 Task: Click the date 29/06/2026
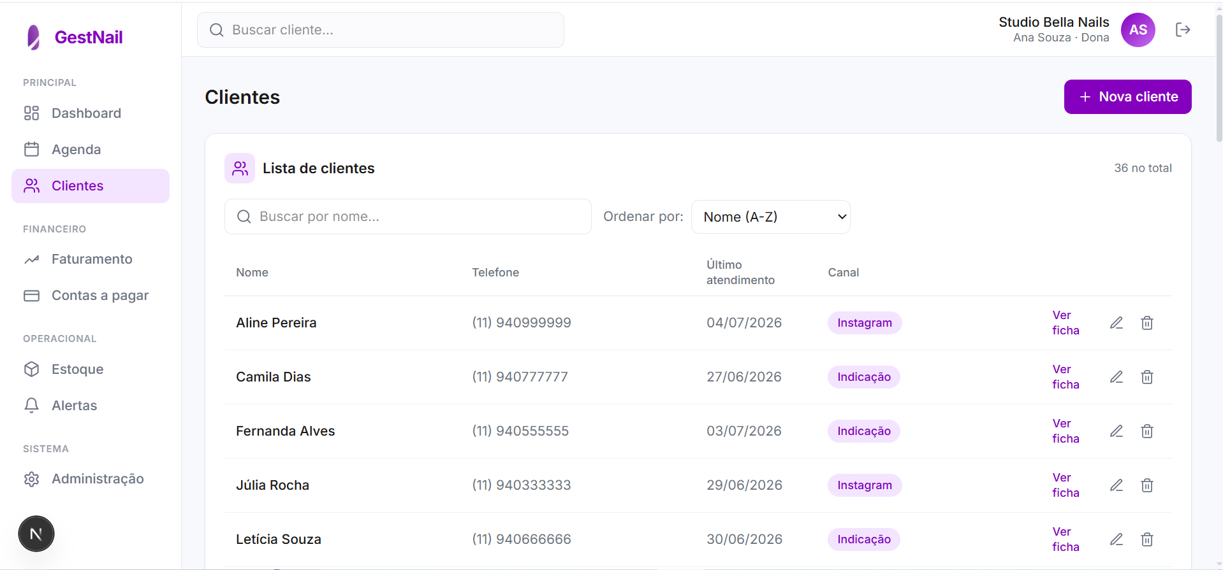tap(744, 485)
